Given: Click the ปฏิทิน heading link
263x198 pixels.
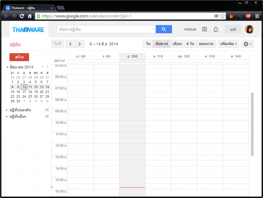Looking at the screenshot, I should 15,45.
